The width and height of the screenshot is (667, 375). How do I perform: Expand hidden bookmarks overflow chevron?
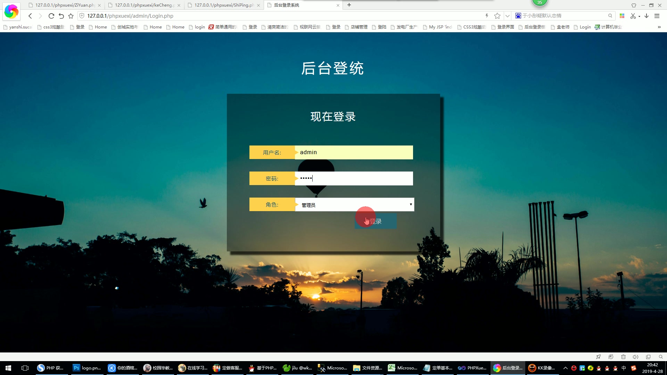click(659, 27)
